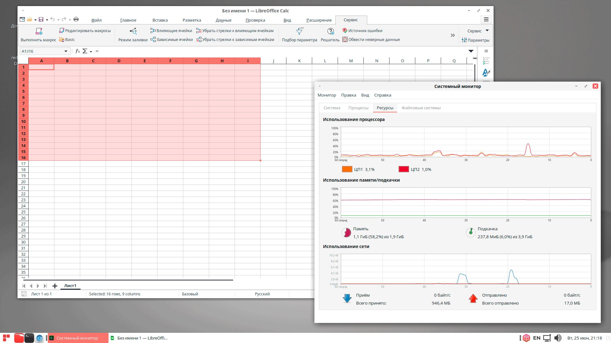Screen dimensions: 611x343
Task: Click the function wizard fx icon
Action: pyautogui.click(x=78, y=51)
